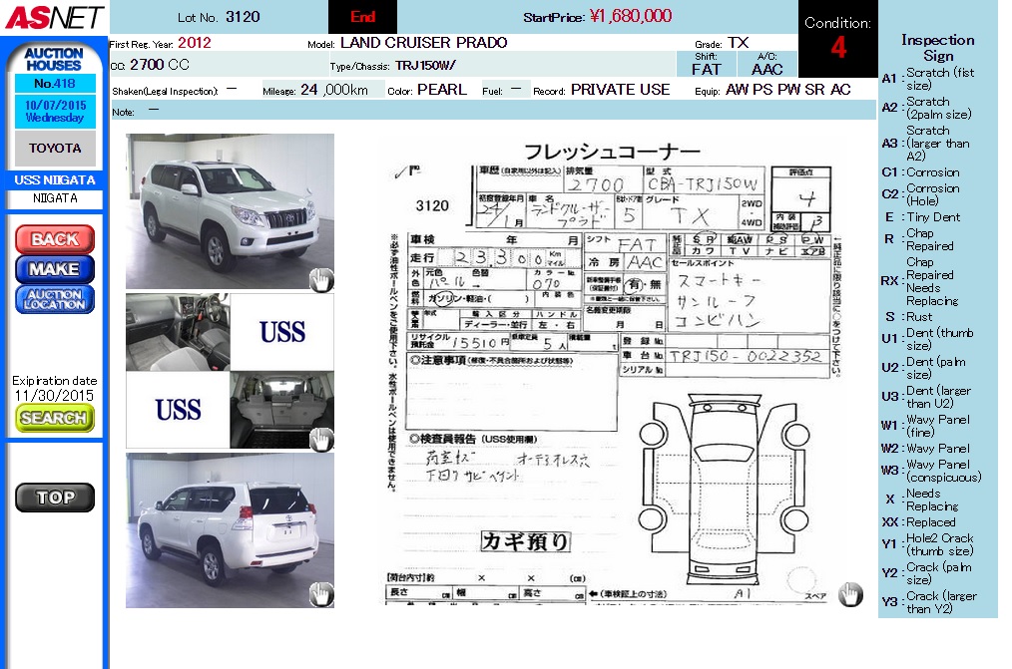Open the rear cargo area photo

point(280,410)
